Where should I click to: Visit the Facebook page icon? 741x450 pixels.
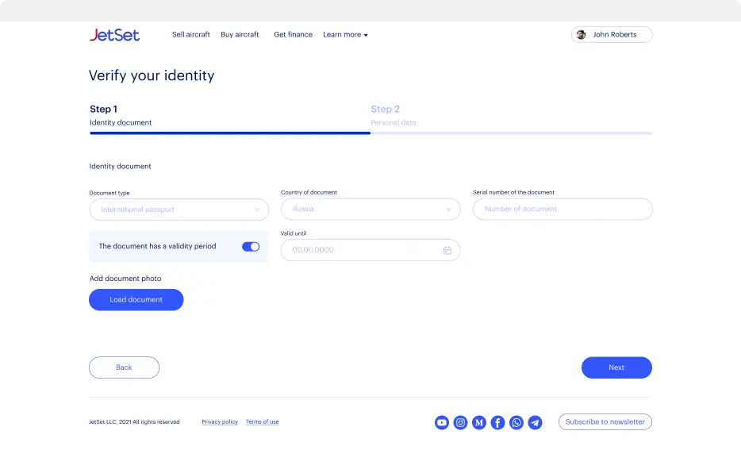(497, 422)
